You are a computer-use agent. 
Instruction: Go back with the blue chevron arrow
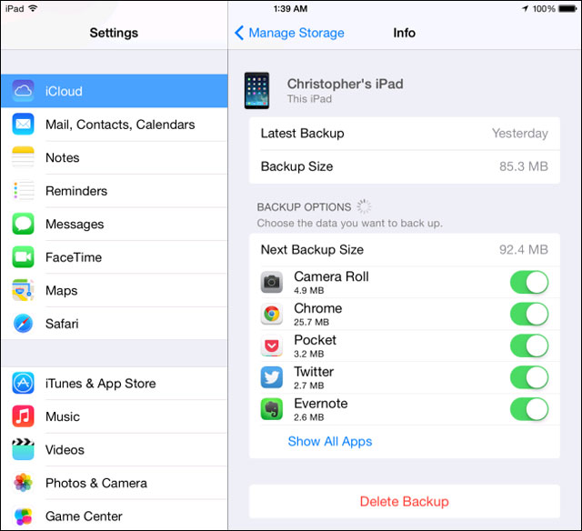(239, 33)
